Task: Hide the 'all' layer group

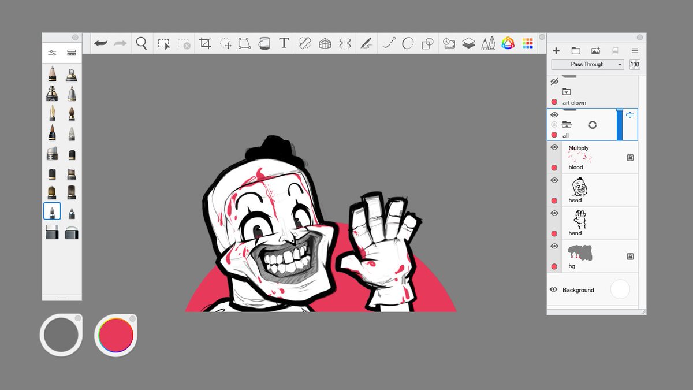Action: tap(554, 114)
